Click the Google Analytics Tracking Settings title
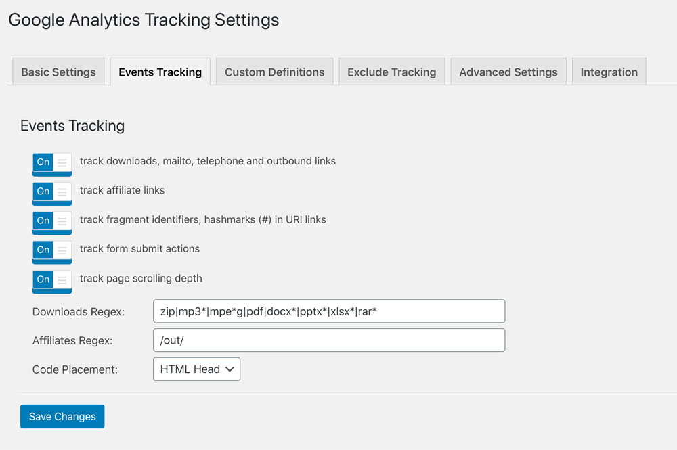 tap(144, 20)
